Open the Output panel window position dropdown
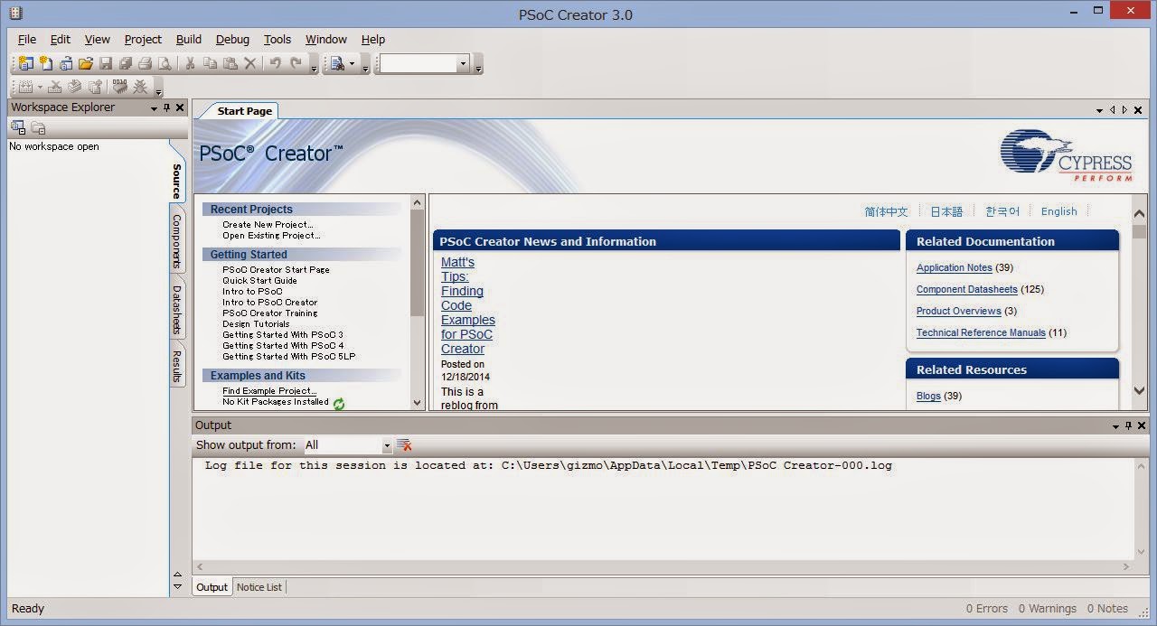This screenshot has width=1157, height=626. (1116, 426)
